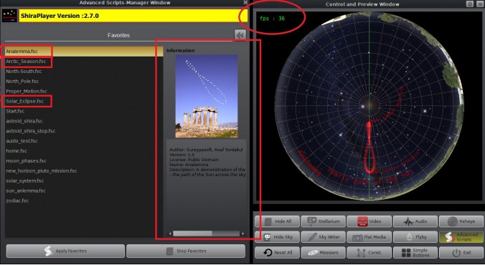Switch to Simple Buttons layout

pyautogui.click(x=415, y=252)
